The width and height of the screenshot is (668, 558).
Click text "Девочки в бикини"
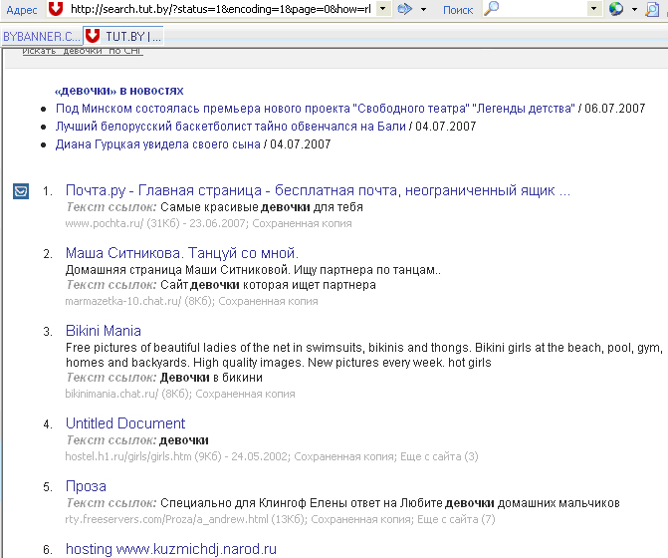pyautogui.click(x=211, y=378)
